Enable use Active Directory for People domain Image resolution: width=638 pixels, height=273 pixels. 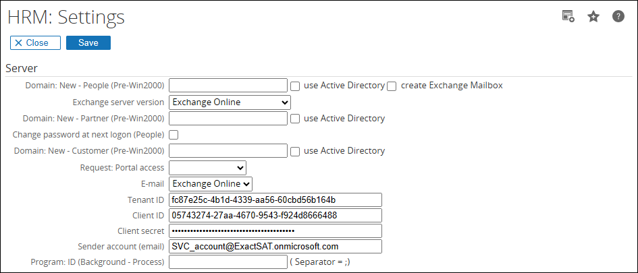(x=295, y=86)
